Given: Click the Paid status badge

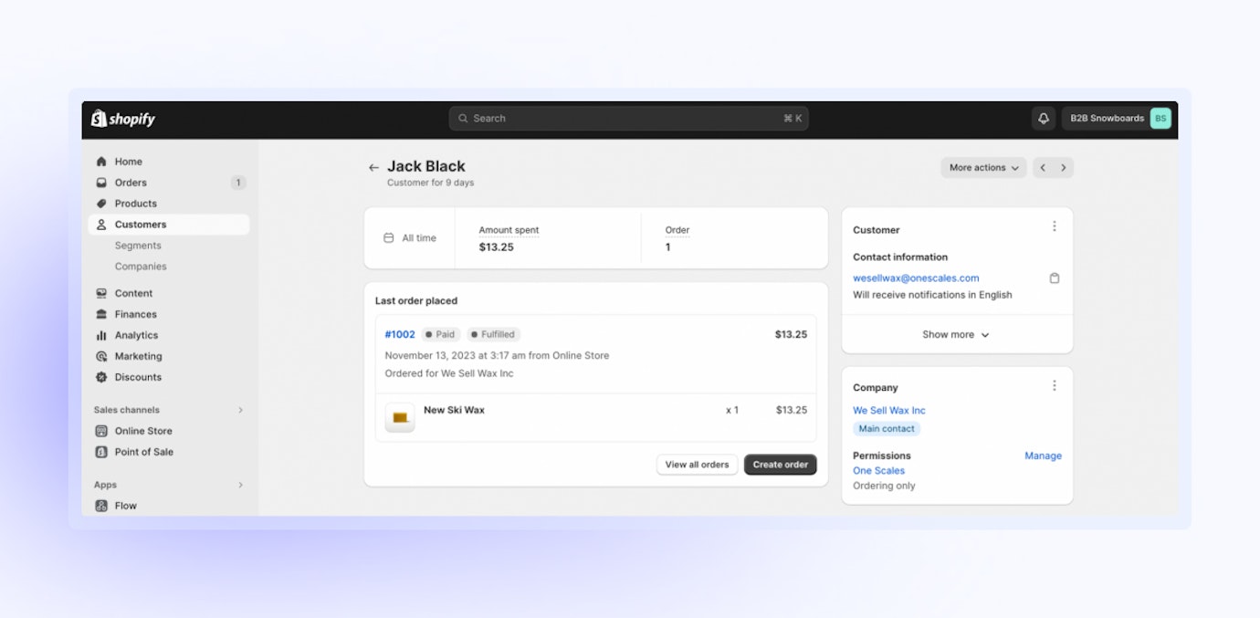Looking at the screenshot, I should pos(441,335).
